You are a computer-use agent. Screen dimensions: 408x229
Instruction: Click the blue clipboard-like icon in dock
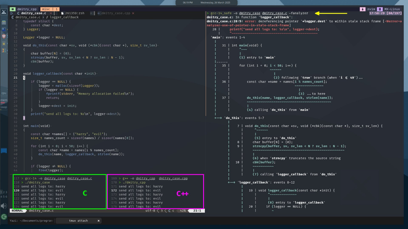click(4, 29)
